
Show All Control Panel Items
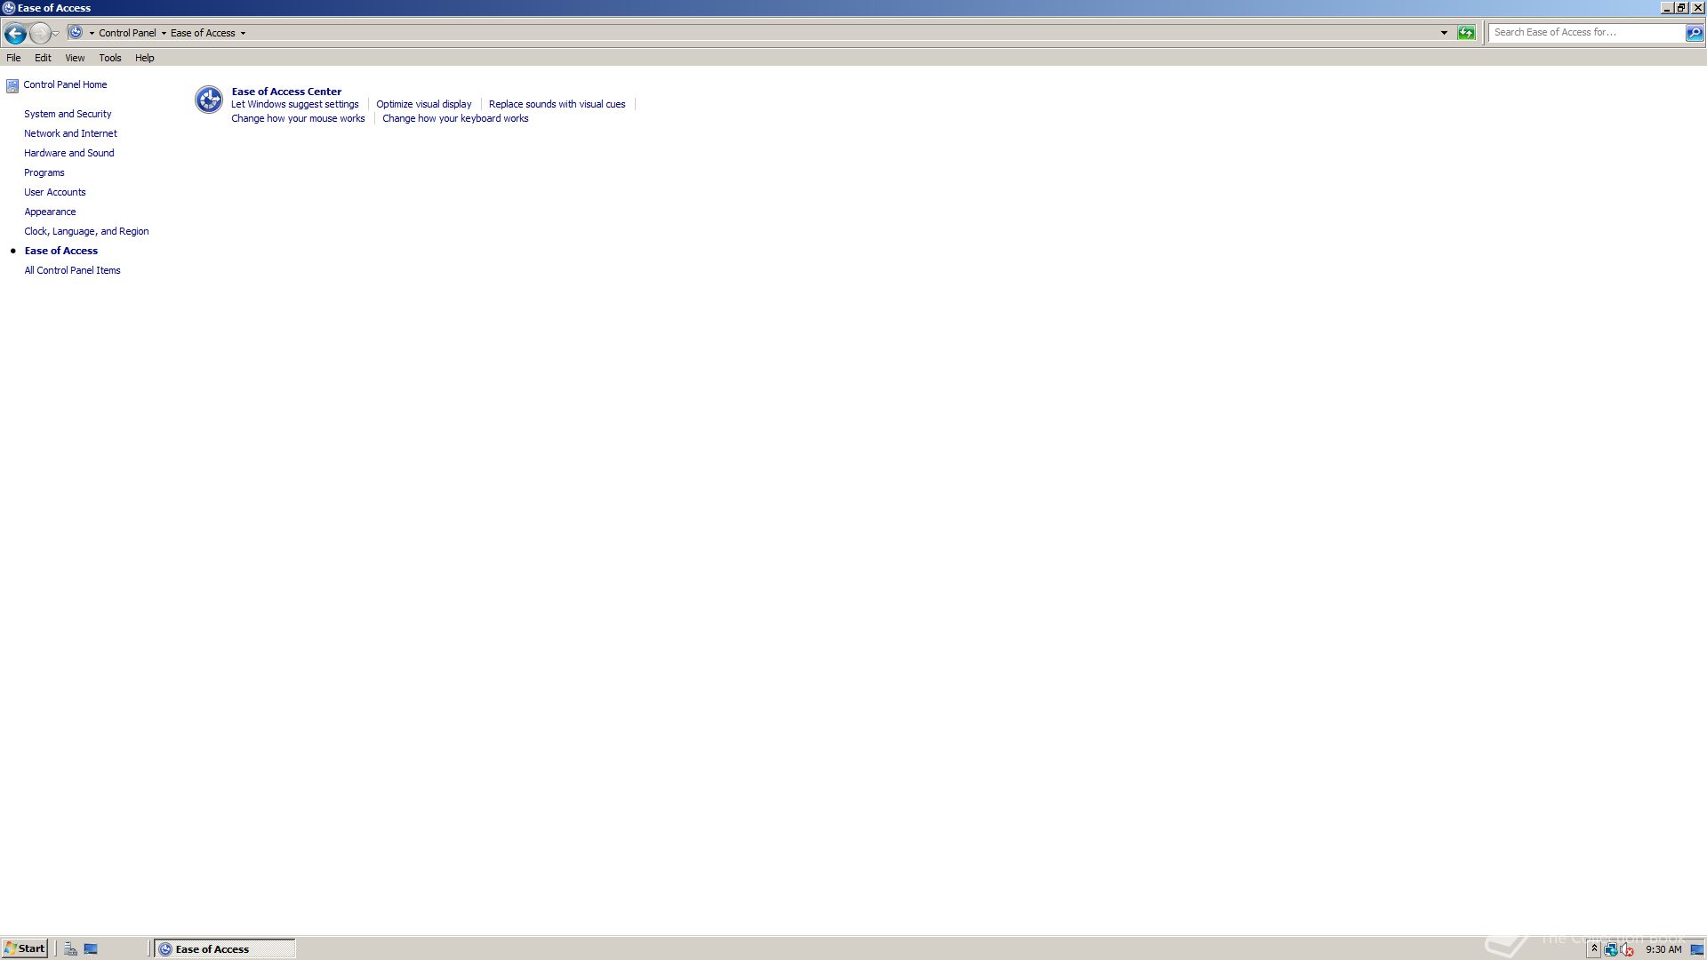(x=72, y=270)
